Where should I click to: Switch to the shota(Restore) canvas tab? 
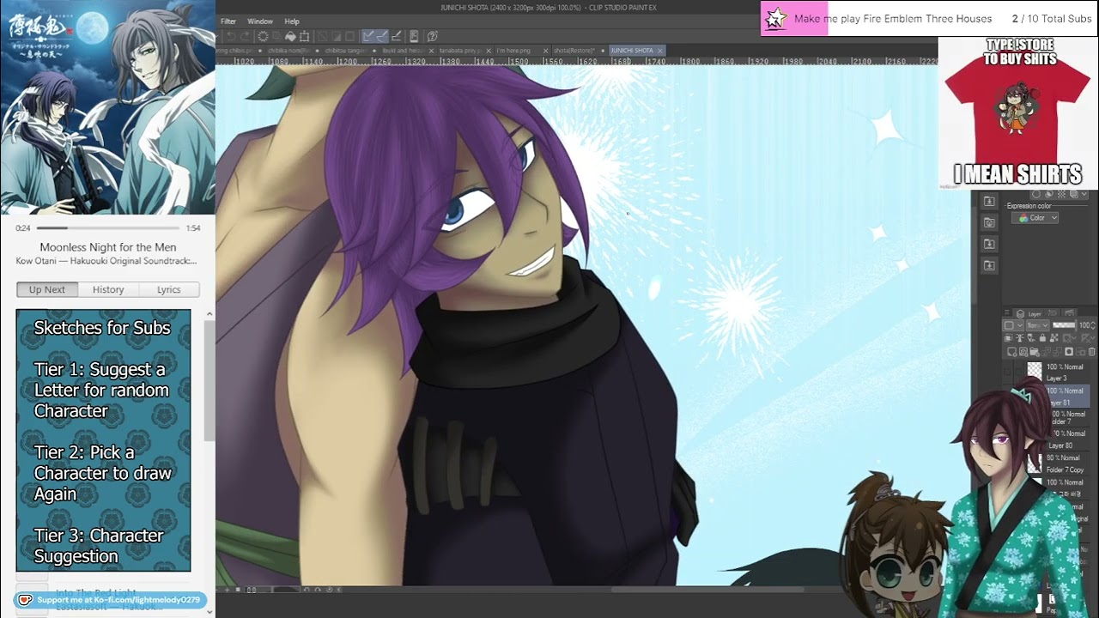574,51
